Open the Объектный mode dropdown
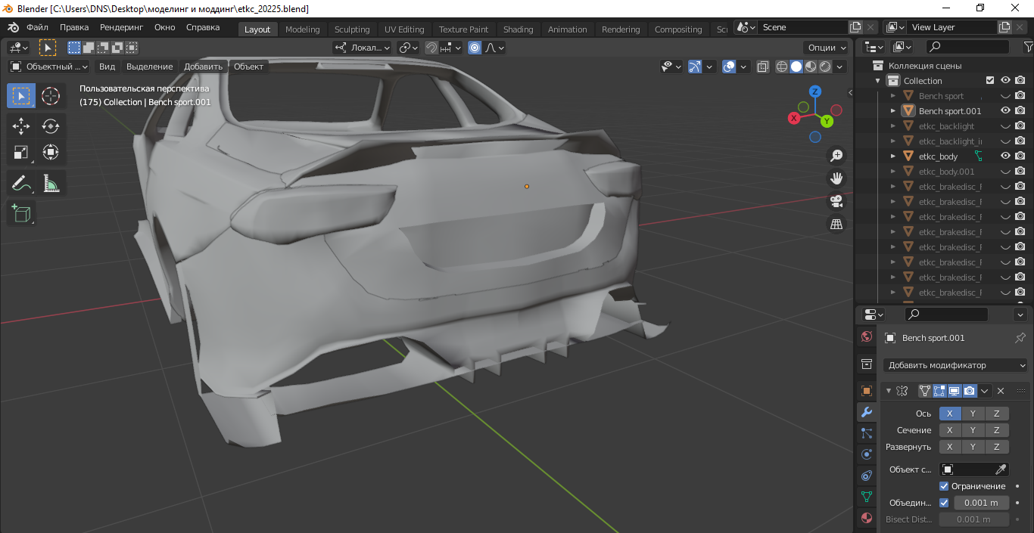1034x533 pixels. tap(49, 67)
